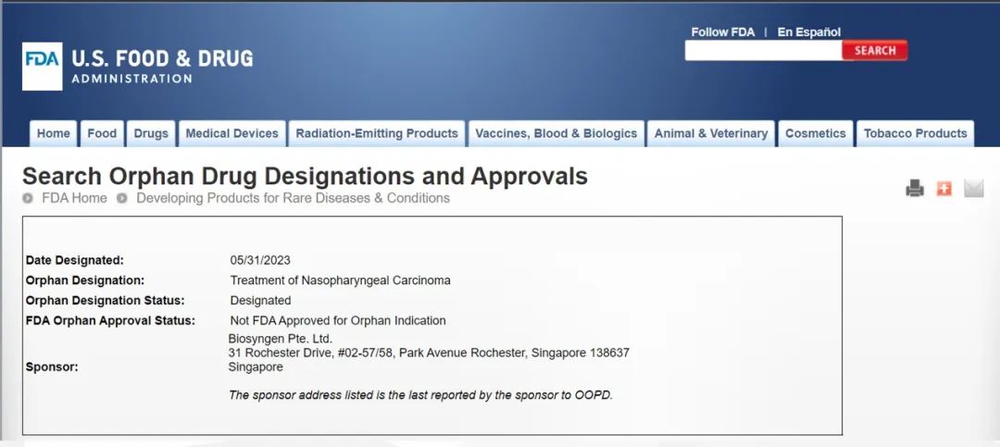This screenshot has width=1000, height=447.
Task: Switch to Vaccines, Blood & Biologics tab
Action: click(556, 133)
